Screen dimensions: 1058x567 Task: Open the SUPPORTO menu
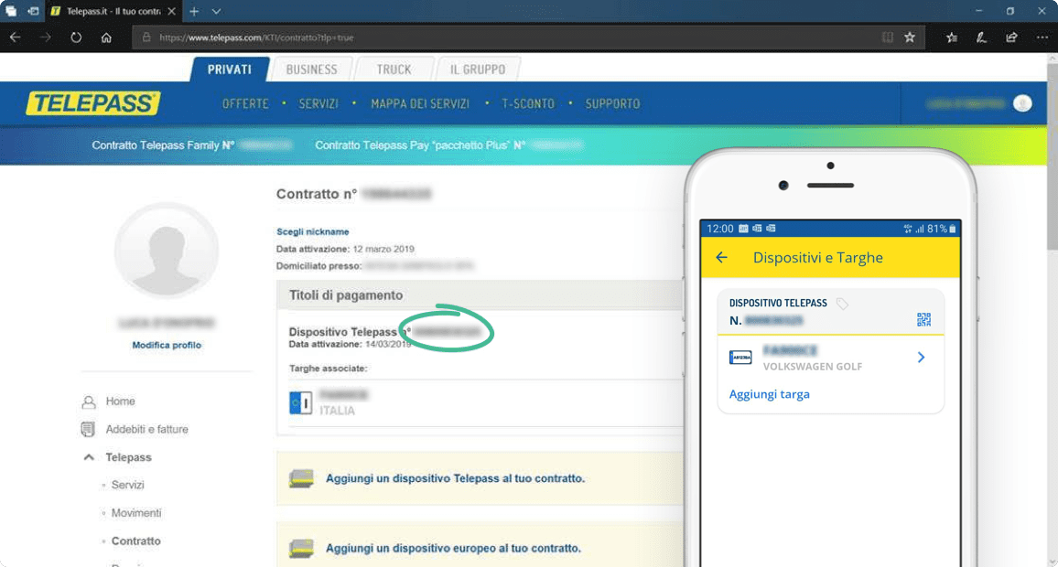click(612, 104)
